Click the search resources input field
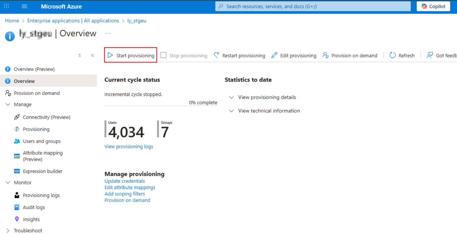 point(313,6)
